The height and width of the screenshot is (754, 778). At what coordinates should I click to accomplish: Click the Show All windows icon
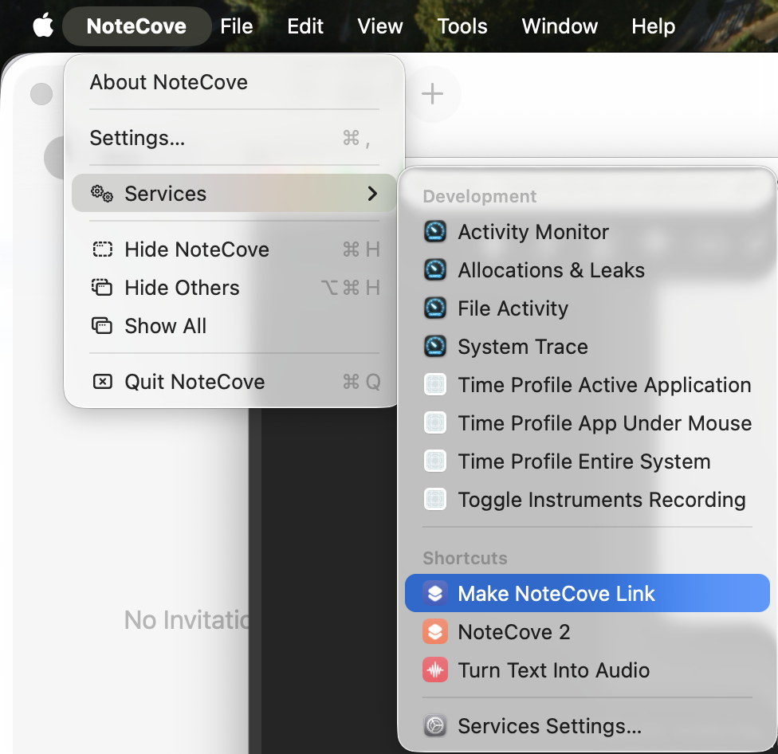coord(102,326)
